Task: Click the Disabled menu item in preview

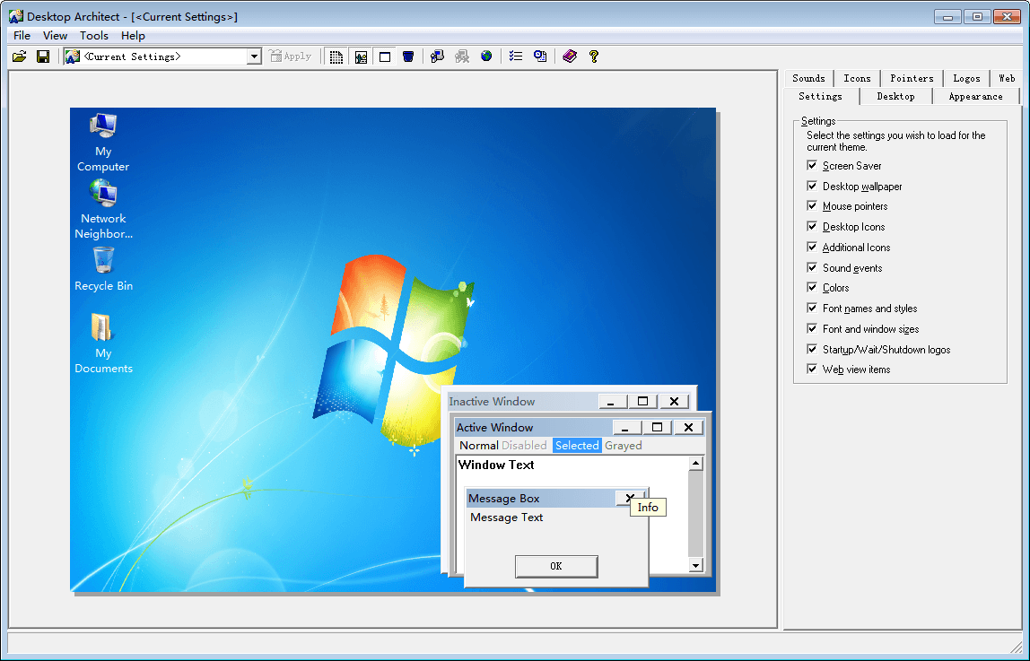Action: 524,446
